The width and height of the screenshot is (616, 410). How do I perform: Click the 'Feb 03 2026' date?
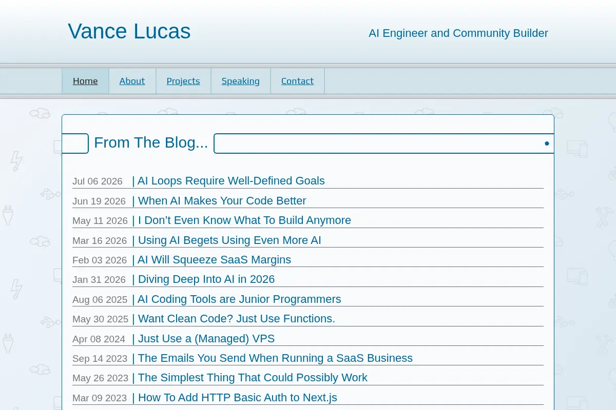(x=100, y=260)
